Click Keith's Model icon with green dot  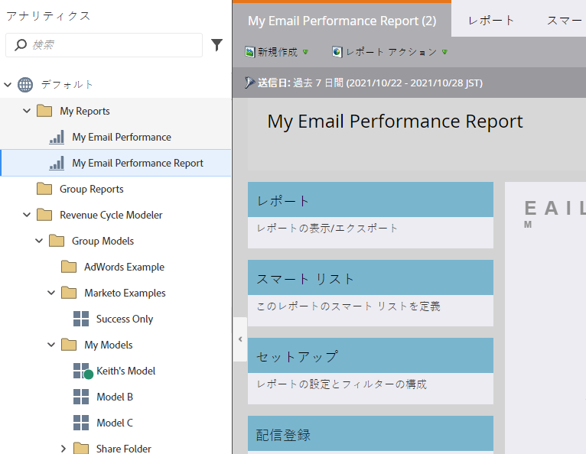(x=83, y=371)
